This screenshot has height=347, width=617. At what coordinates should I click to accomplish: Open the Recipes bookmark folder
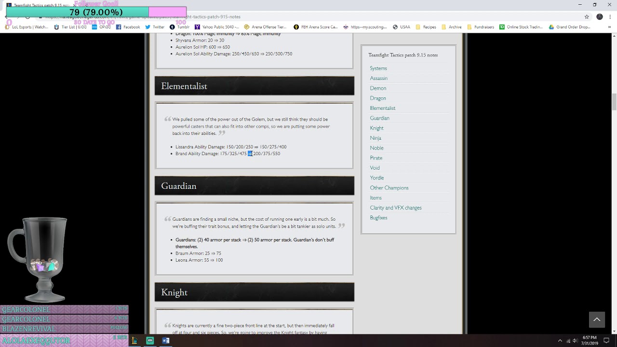(x=426, y=27)
